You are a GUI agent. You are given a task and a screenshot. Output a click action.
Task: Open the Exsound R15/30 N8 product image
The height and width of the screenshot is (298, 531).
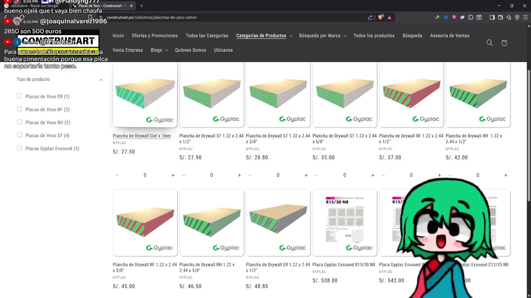point(345,223)
